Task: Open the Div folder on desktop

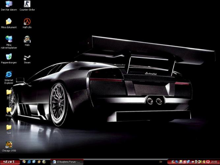Action: coord(9,92)
